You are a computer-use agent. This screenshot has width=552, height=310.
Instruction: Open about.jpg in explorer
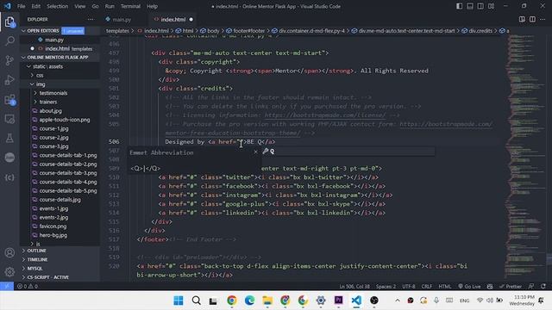(x=50, y=111)
